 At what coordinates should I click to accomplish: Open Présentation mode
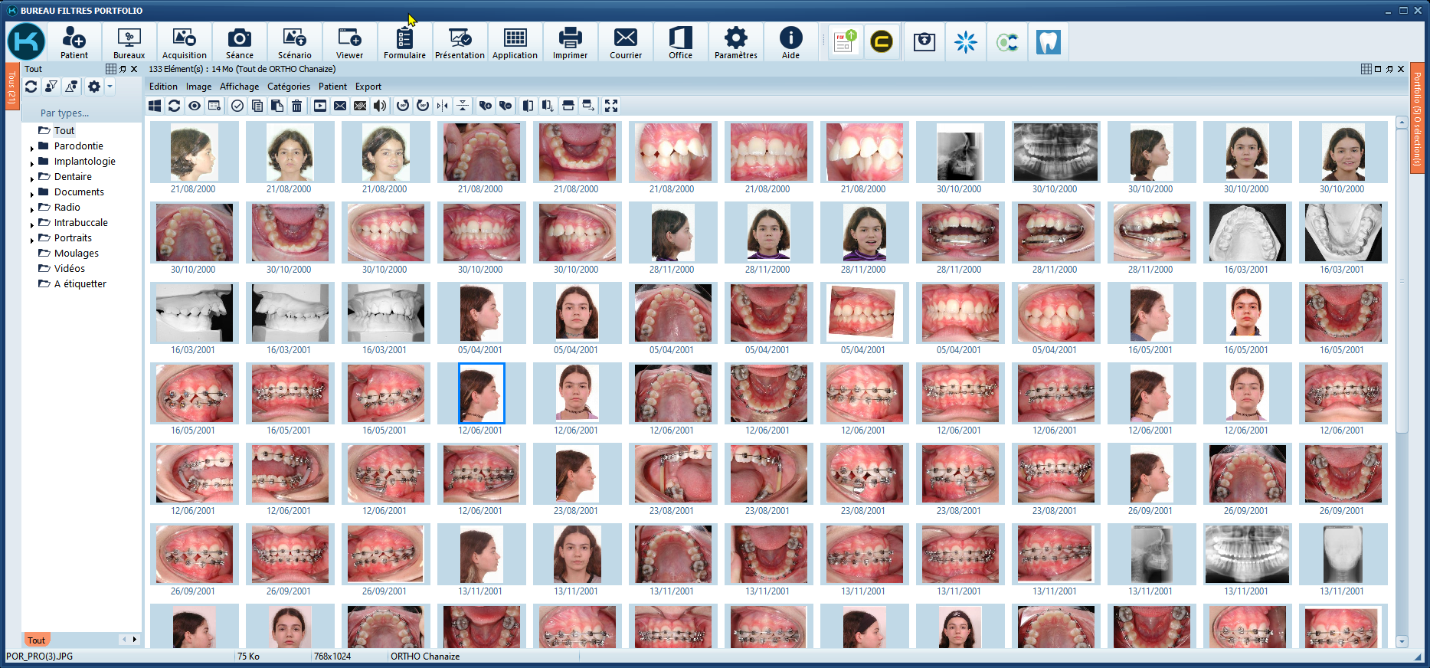(460, 42)
